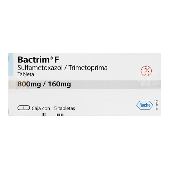Viewport: 169px width, 169px height.
Task: Click the Tableta dosage form label
Action: coord(26,74)
